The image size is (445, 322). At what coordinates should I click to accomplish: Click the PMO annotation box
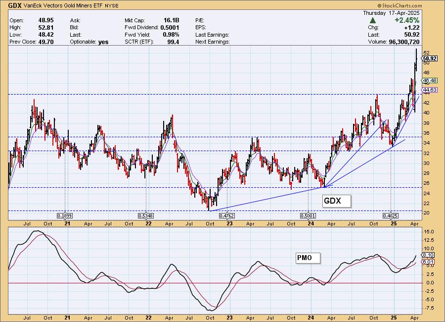(x=308, y=258)
